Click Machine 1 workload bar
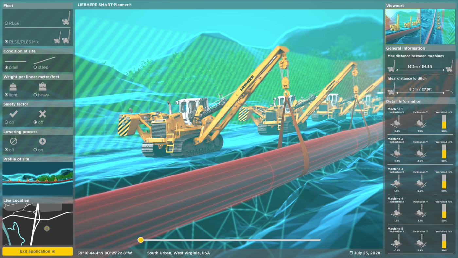This screenshot has height=258, width=458. tap(444, 121)
